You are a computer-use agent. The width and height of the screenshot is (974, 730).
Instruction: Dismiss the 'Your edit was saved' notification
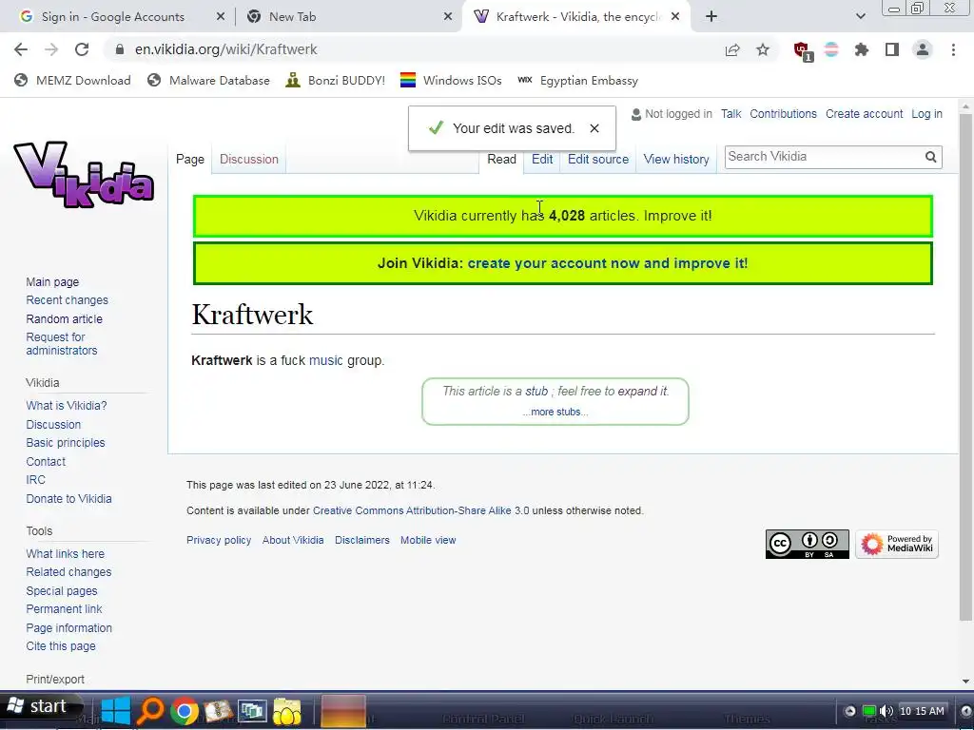coord(594,128)
